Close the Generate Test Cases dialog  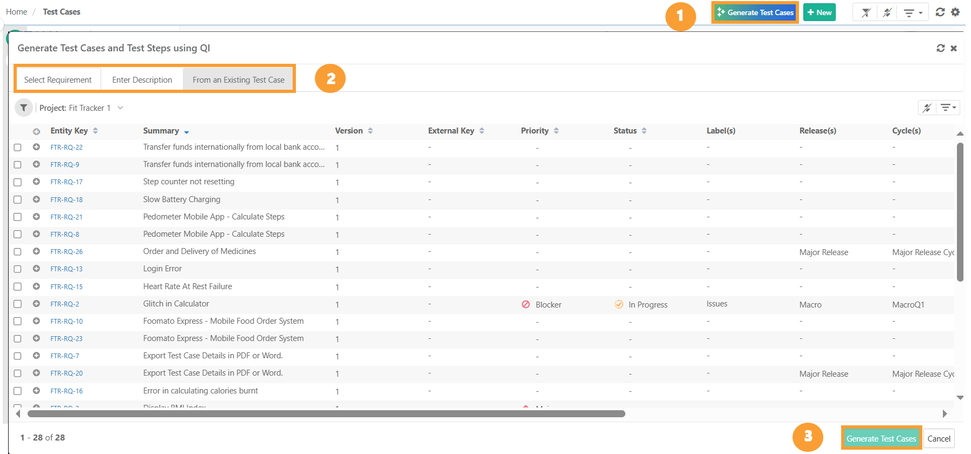coord(954,48)
